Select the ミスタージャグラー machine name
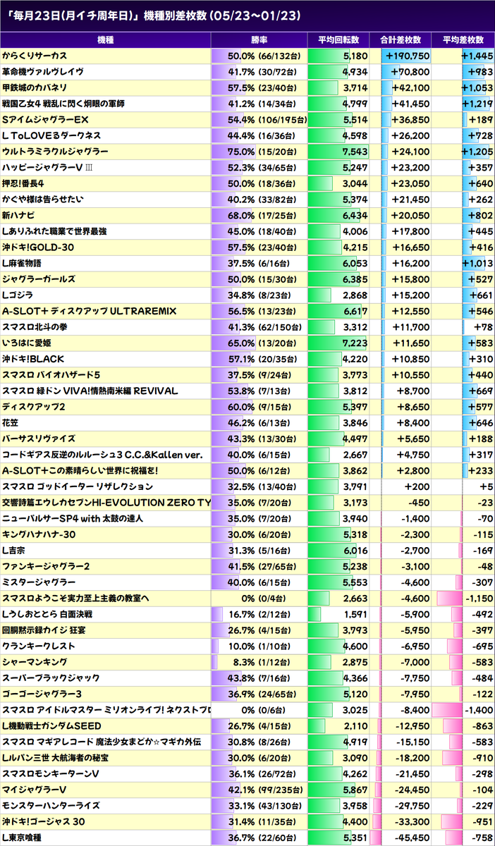The image size is (495, 846). [x=39, y=583]
